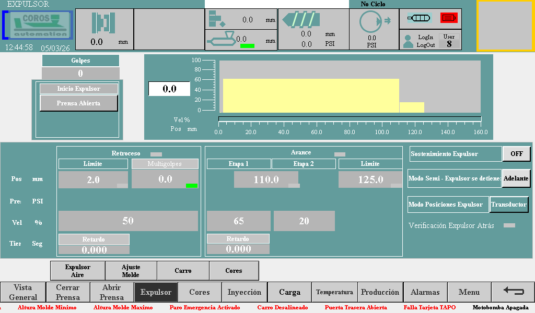Select the mold clamp position icon

point(103,23)
